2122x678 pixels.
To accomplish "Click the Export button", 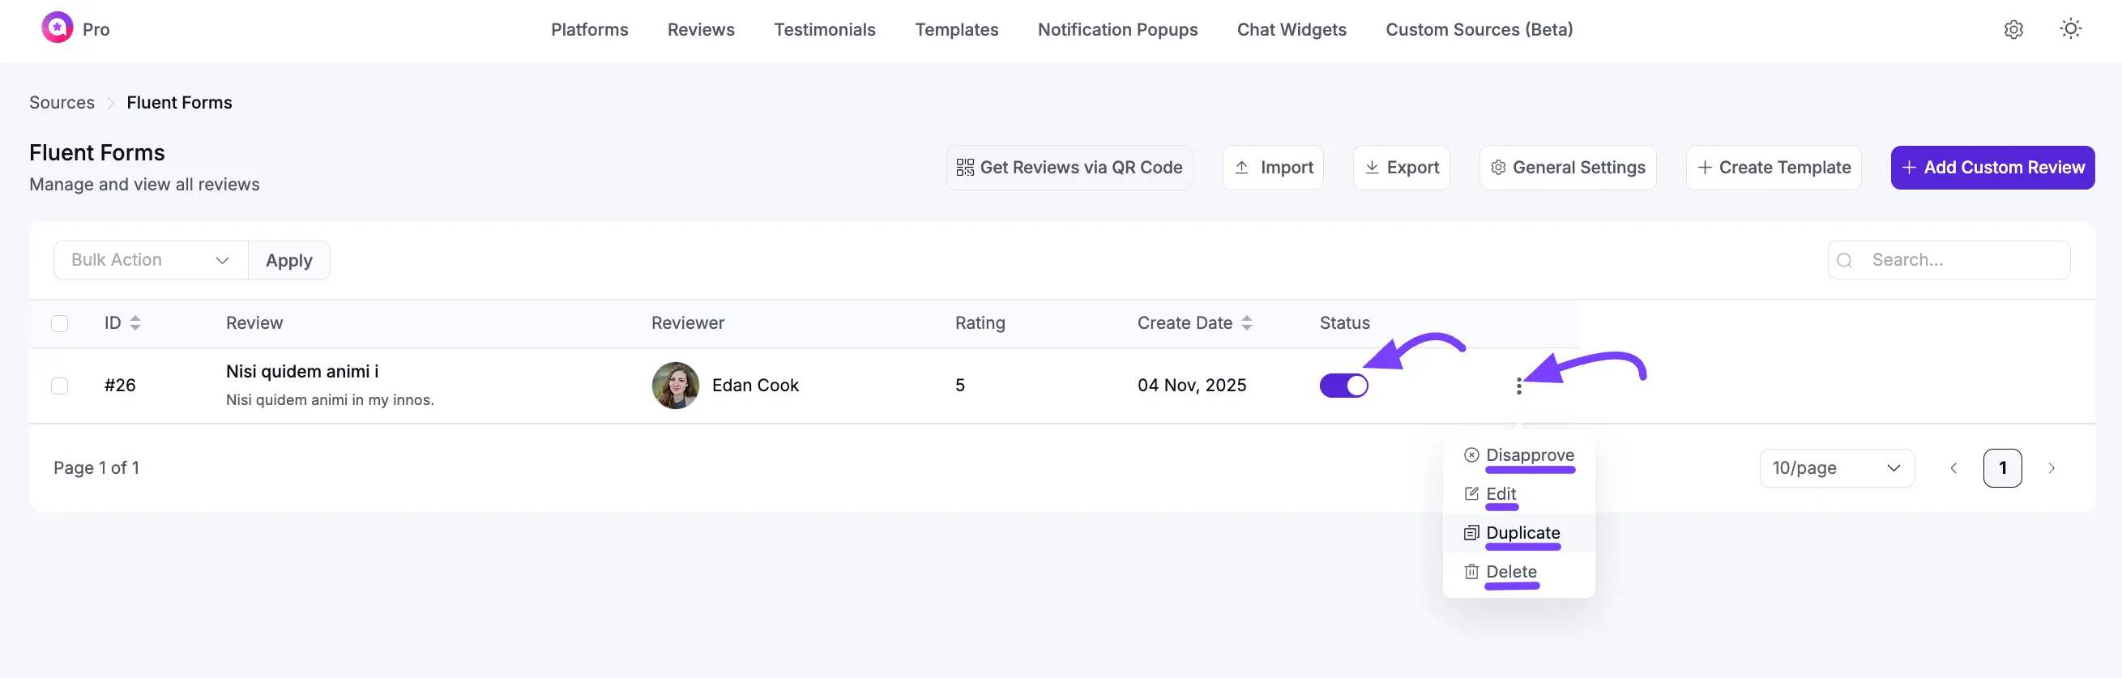I will coord(1401,168).
